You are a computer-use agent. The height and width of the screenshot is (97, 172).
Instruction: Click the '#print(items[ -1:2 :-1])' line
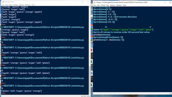tap(105, 14)
